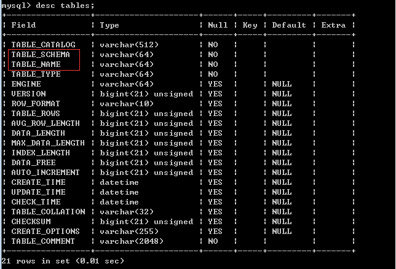
Task: Select the TABLE_NAME field in red box
Action: (x=36, y=64)
